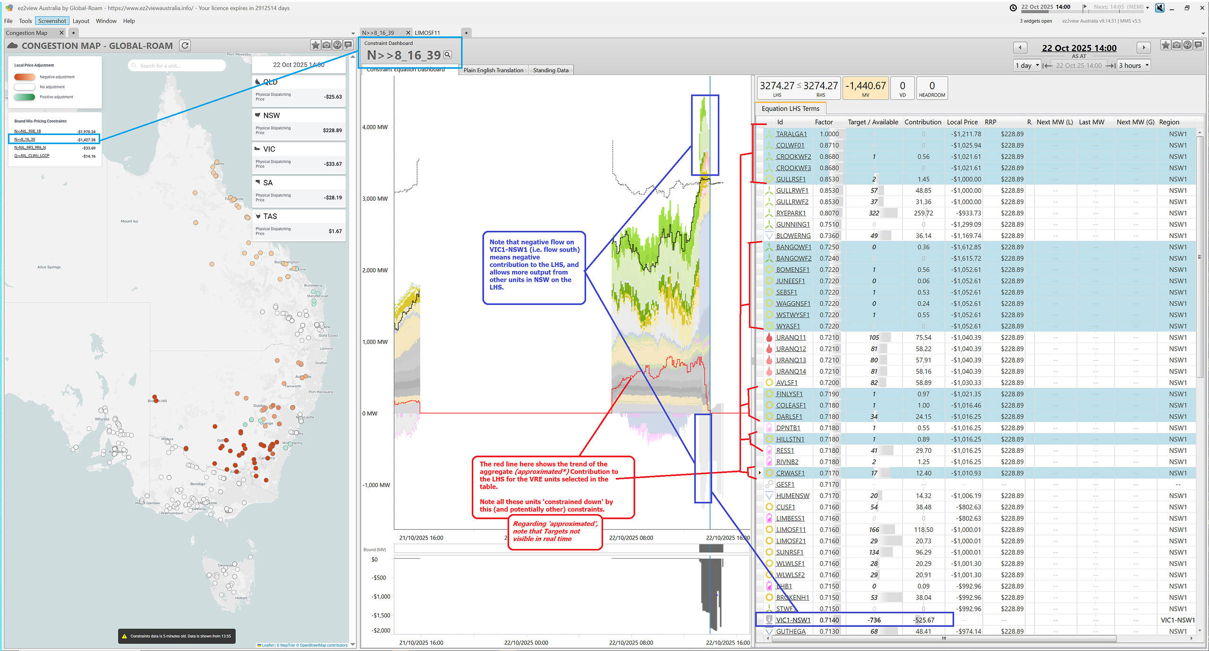This screenshot has width=1209, height=651.
Task: Click the favourite star on Congestion Map
Action: point(315,45)
